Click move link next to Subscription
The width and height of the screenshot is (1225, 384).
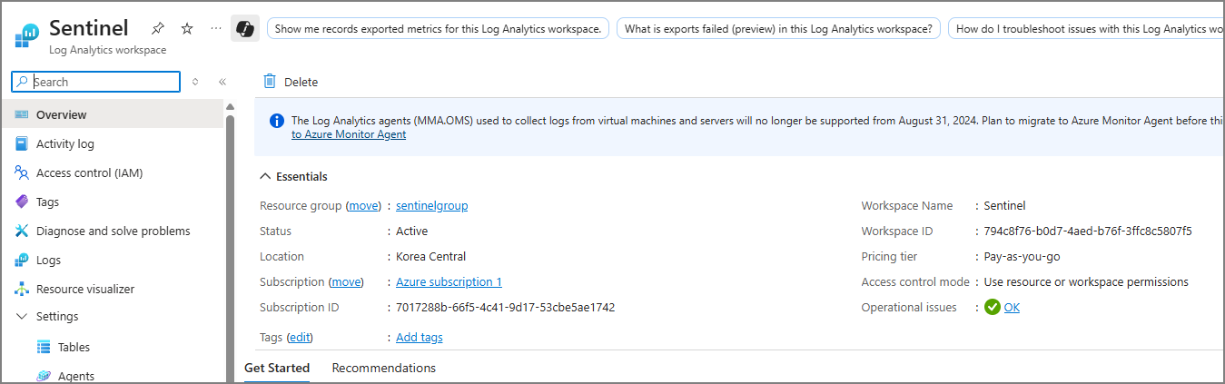[346, 281]
